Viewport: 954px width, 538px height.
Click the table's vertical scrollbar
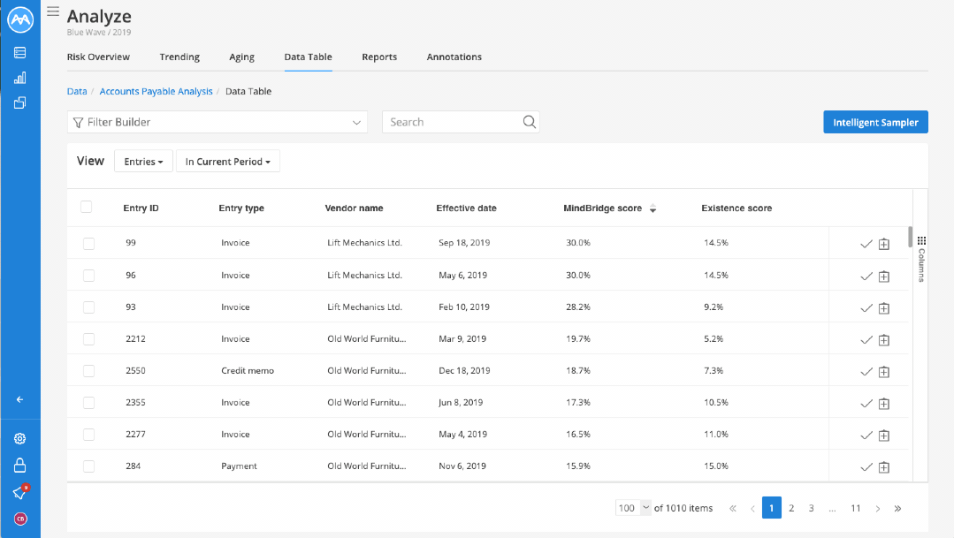click(910, 237)
